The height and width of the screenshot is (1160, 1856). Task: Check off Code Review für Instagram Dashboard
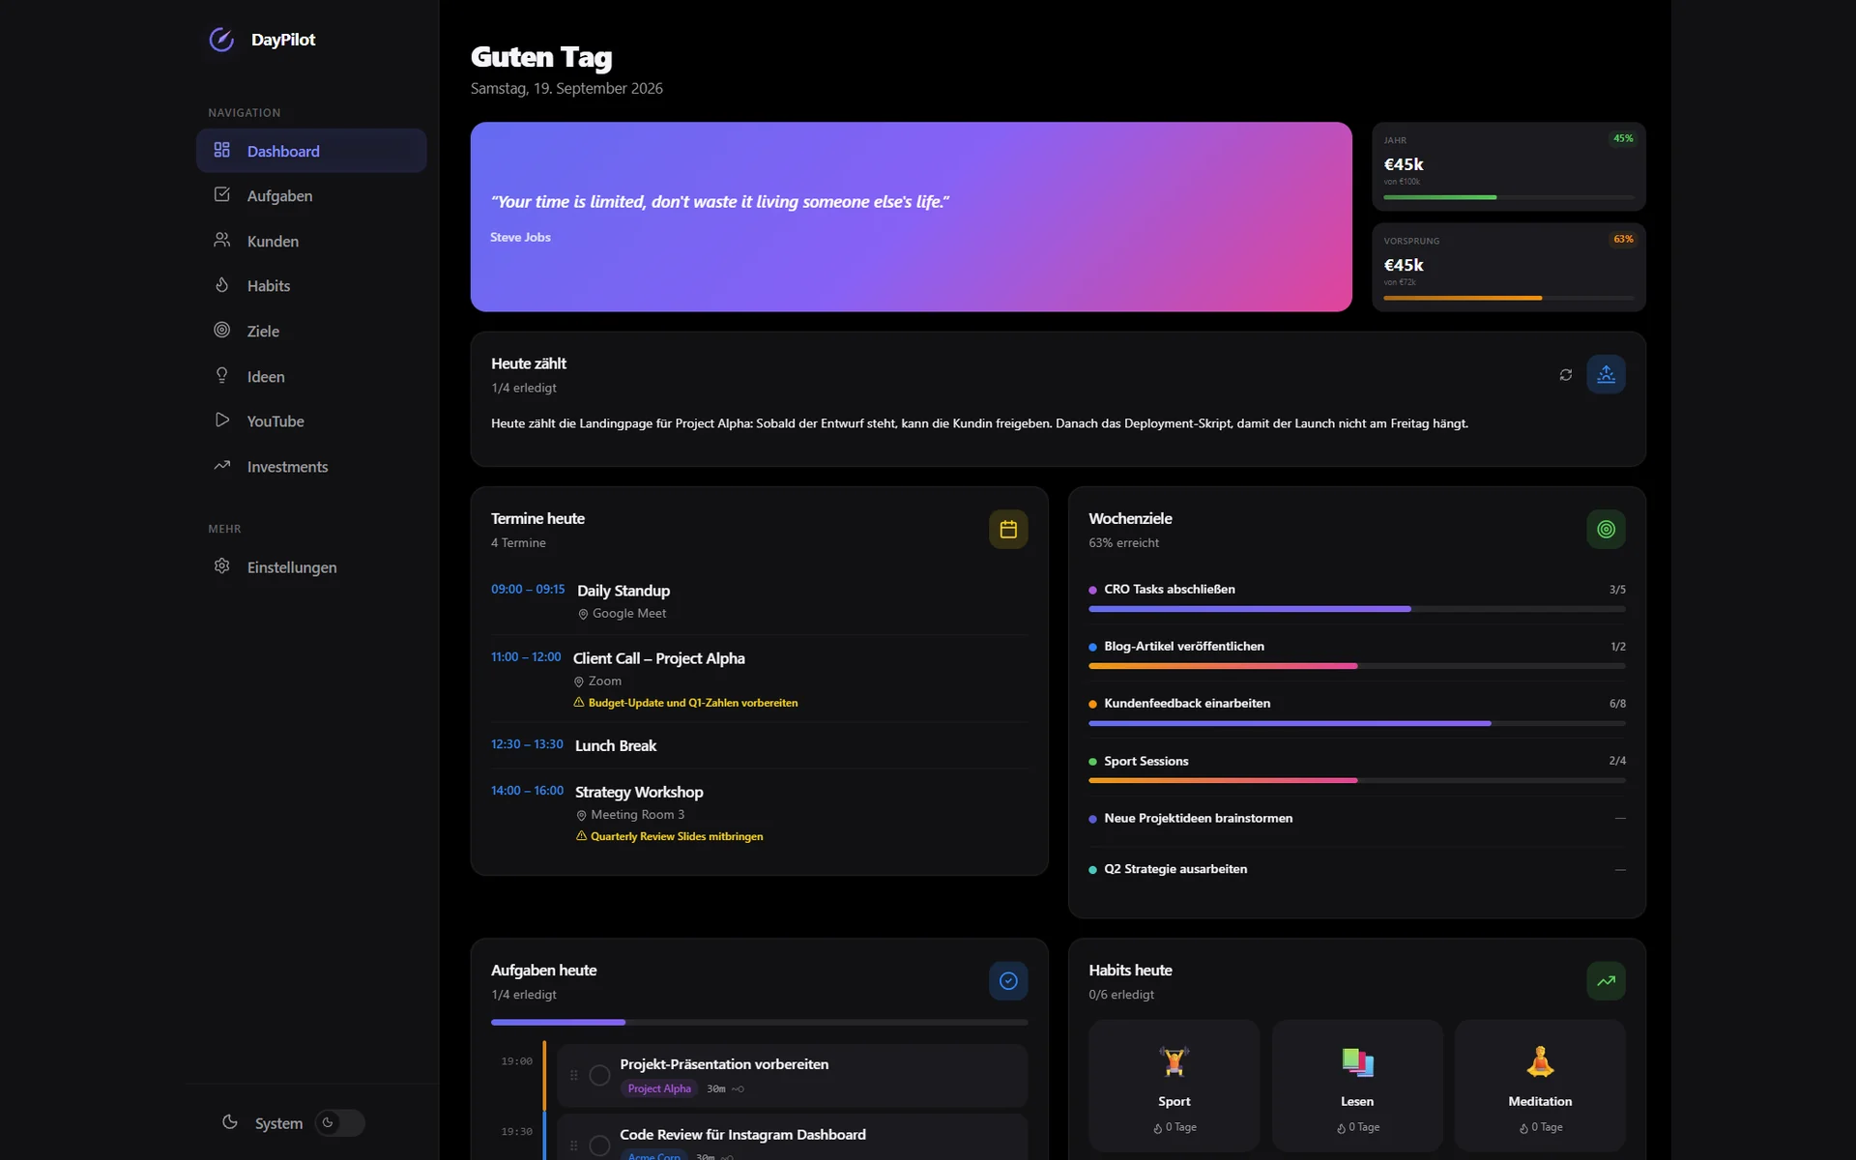[x=599, y=1145]
